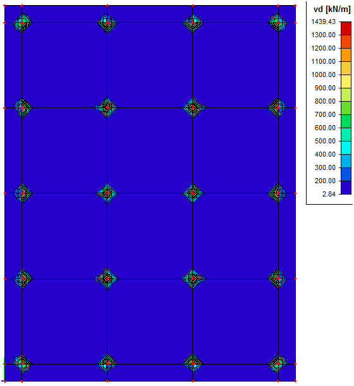Select the red-orange swatch between 1300.00 and 1200.00
Viewport: 354px width, 386px height.
(346, 42)
